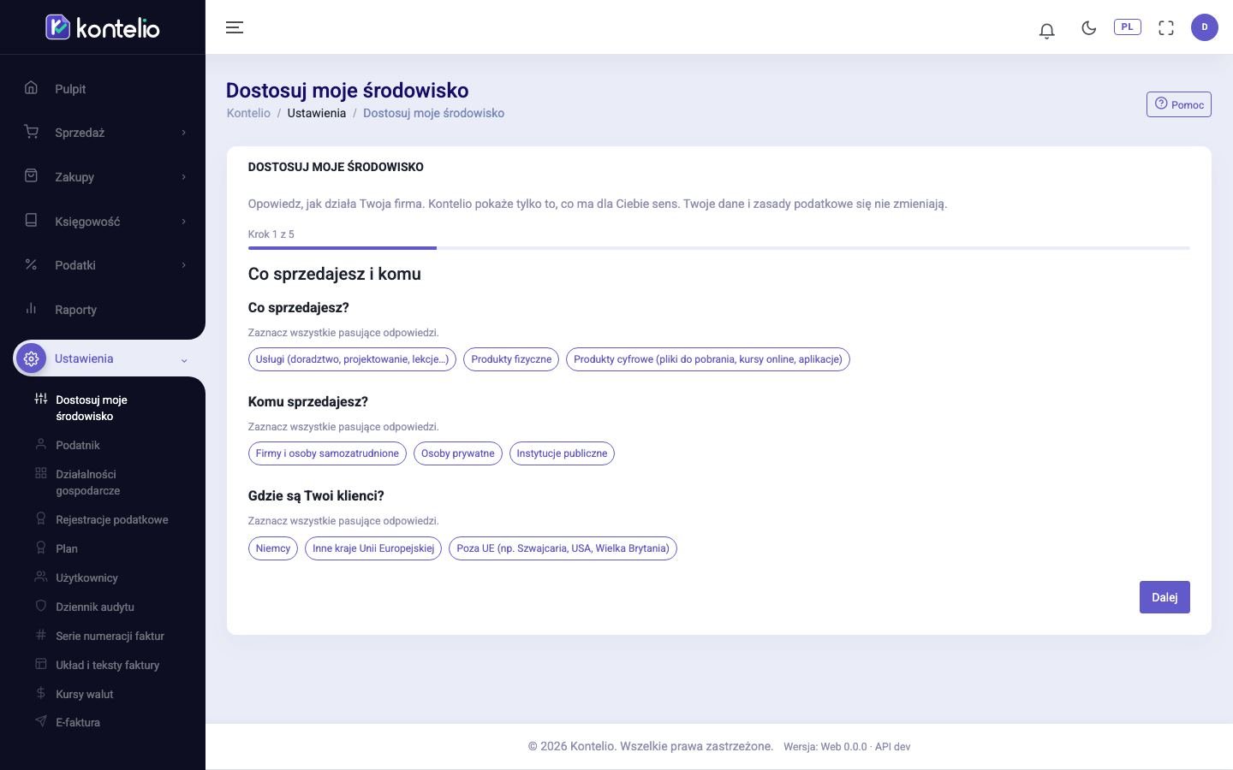Click the Ustawienia gear icon
The height and width of the screenshot is (770, 1233).
pyautogui.click(x=32, y=359)
